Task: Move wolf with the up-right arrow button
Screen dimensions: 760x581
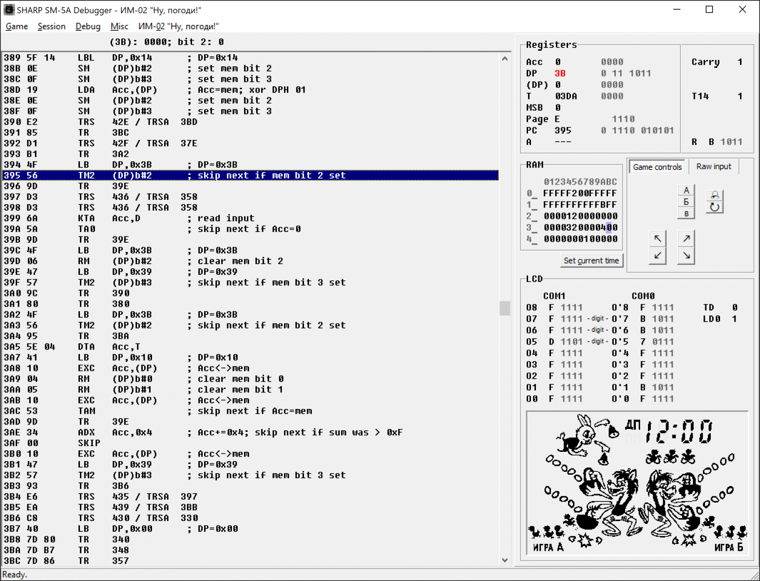Action: (x=686, y=238)
